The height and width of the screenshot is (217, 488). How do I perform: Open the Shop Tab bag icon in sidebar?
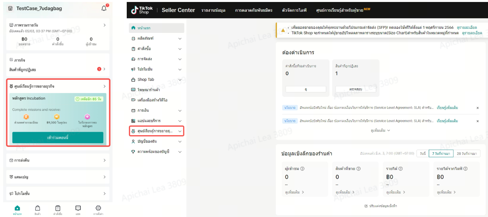(133, 80)
